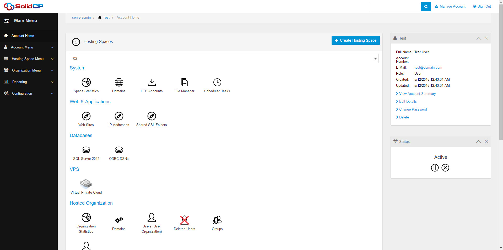Open Hosted Organization Domains gears icon

click(x=119, y=220)
